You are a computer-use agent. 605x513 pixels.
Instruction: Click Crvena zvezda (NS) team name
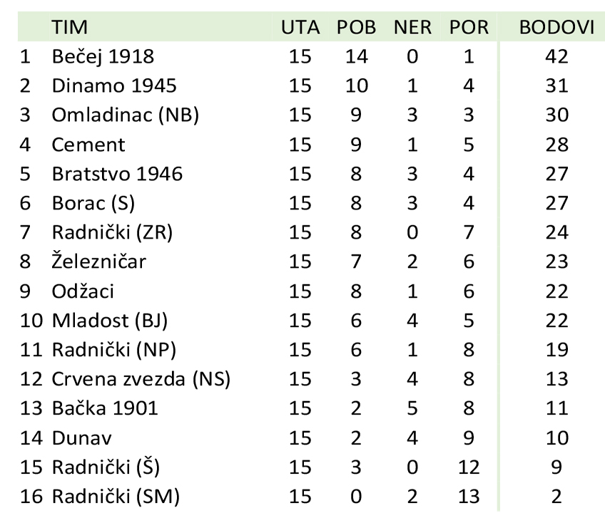(141, 379)
